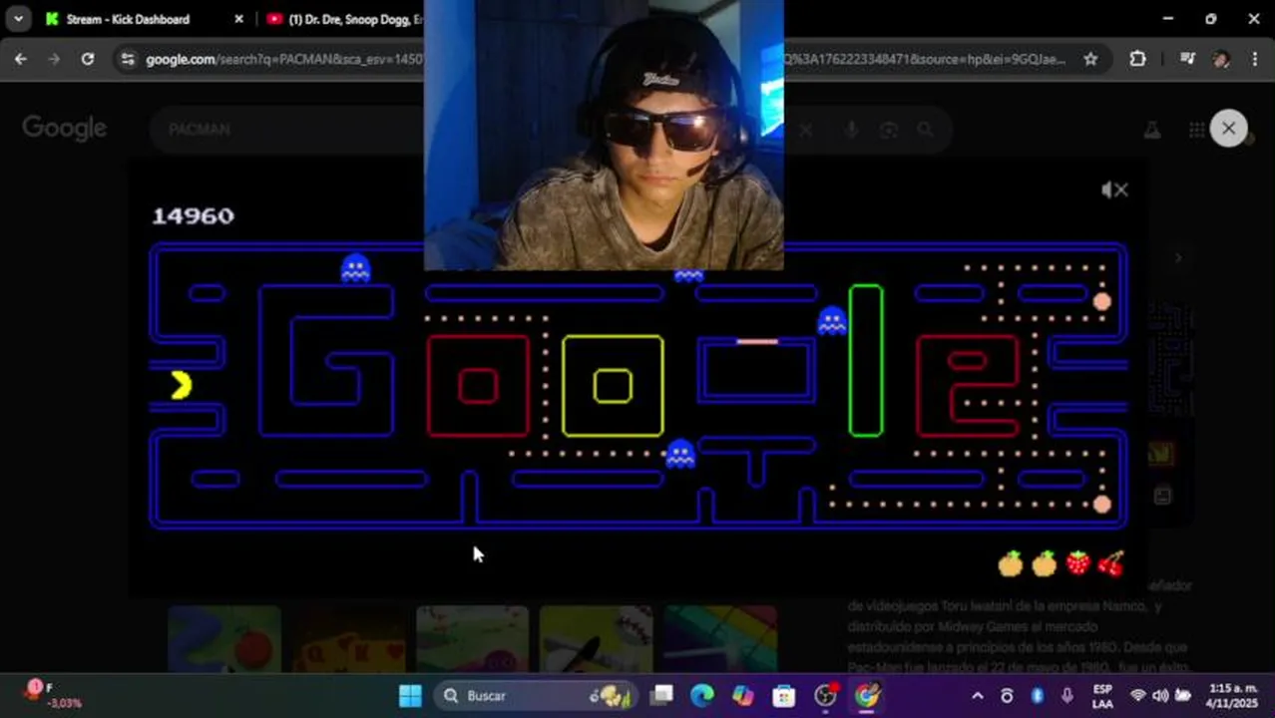This screenshot has height=718, width=1275.
Task: Close the Pac-Man game overlay
Action: pos(1228,129)
